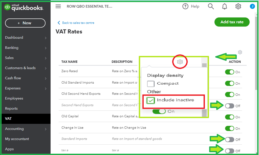Viewport: 259px width, 155px height.
Task: Click the hamburger menu icon
Action: [x=58, y=6]
